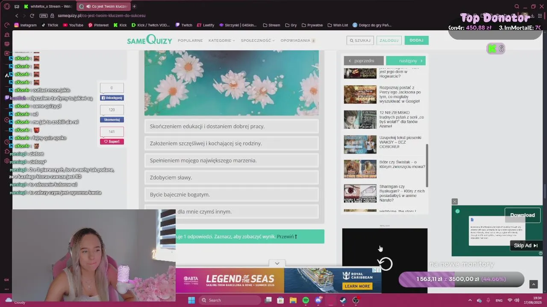This screenshot has height=307, width=547.
Task: Expand the Kategorie dropdown menu
Action: 221,41
